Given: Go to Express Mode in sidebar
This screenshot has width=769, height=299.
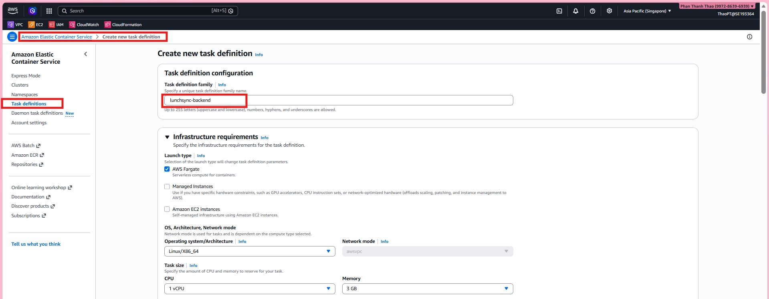Looking at the screenshot, I should pyautogui.click(x=26, y=76).
